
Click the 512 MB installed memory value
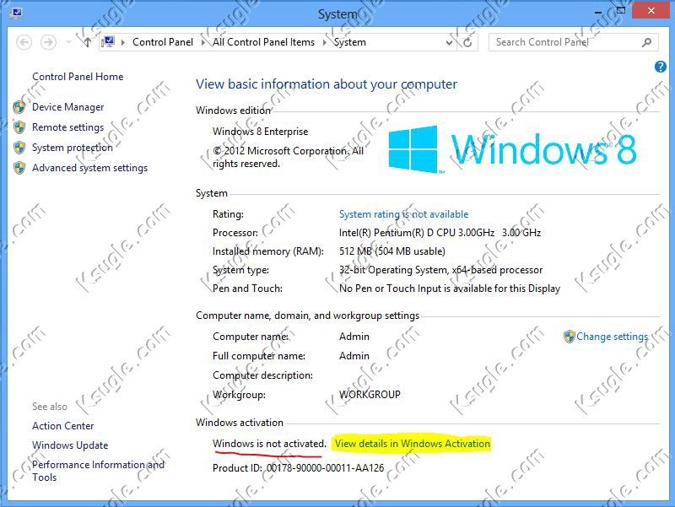(392, 251)
